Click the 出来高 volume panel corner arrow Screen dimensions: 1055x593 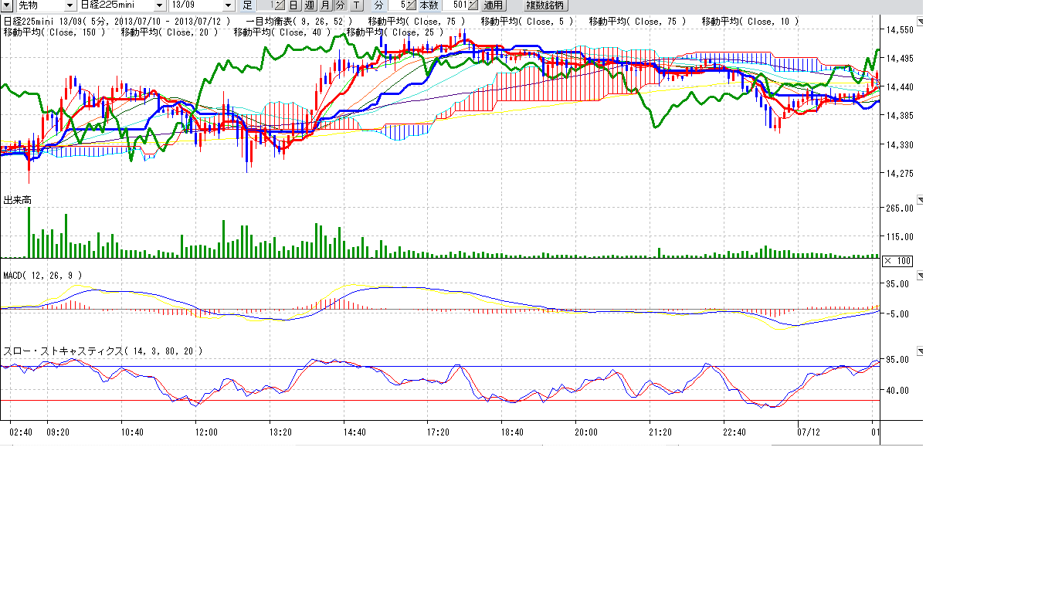tap(919, 200)
